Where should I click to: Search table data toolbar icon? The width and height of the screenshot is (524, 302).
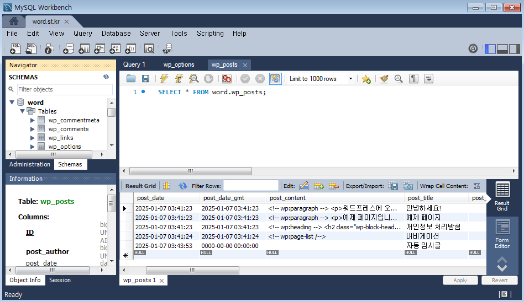tap(149, 48)
